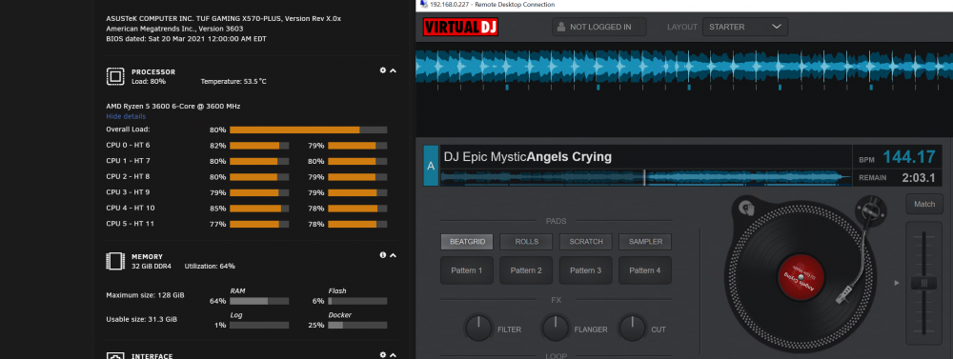The width and height of the screenshot is (953, 359).
Task: Collapse the Memory section chevron
Action: point(393,255)
